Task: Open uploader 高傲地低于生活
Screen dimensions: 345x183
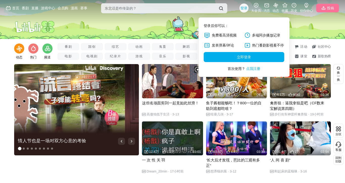Action: point(158,114)
